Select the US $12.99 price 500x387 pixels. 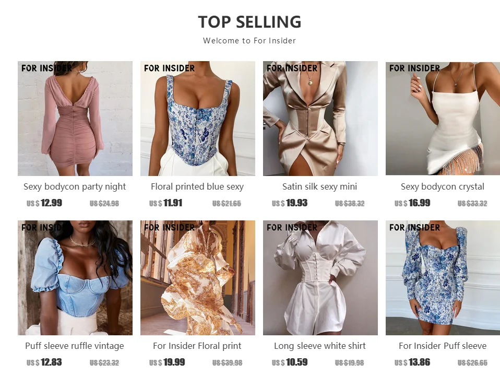[44, 203]
